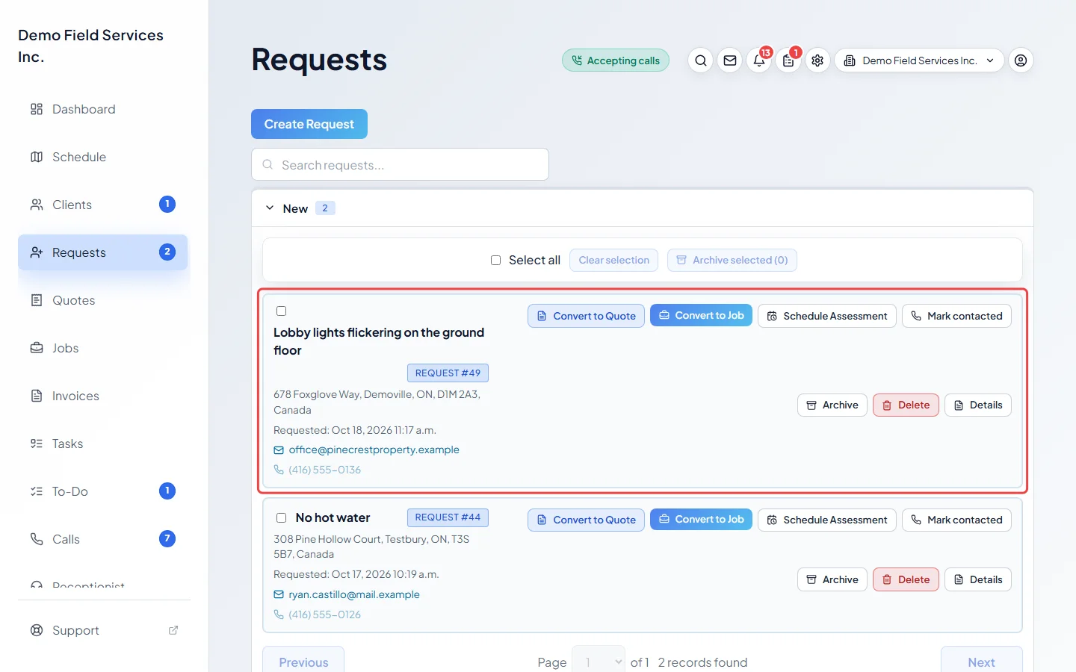This screenshot has height=672, width=1076.
Task: Open Clients in sidebar
Action: click(x=103, y=205)
